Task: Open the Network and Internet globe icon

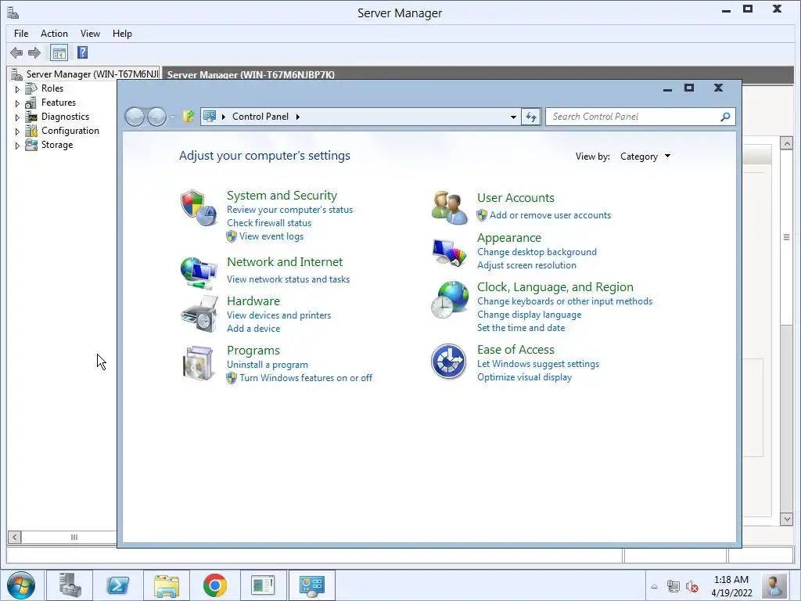Action: 198,273
